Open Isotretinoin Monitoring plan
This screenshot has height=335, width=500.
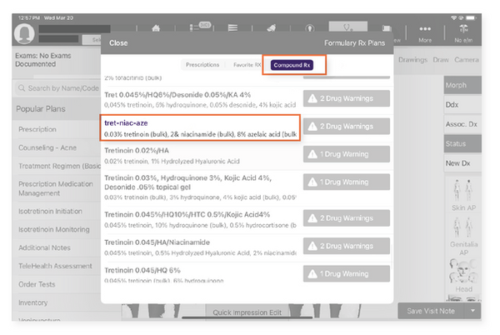[x=57, y=229]
